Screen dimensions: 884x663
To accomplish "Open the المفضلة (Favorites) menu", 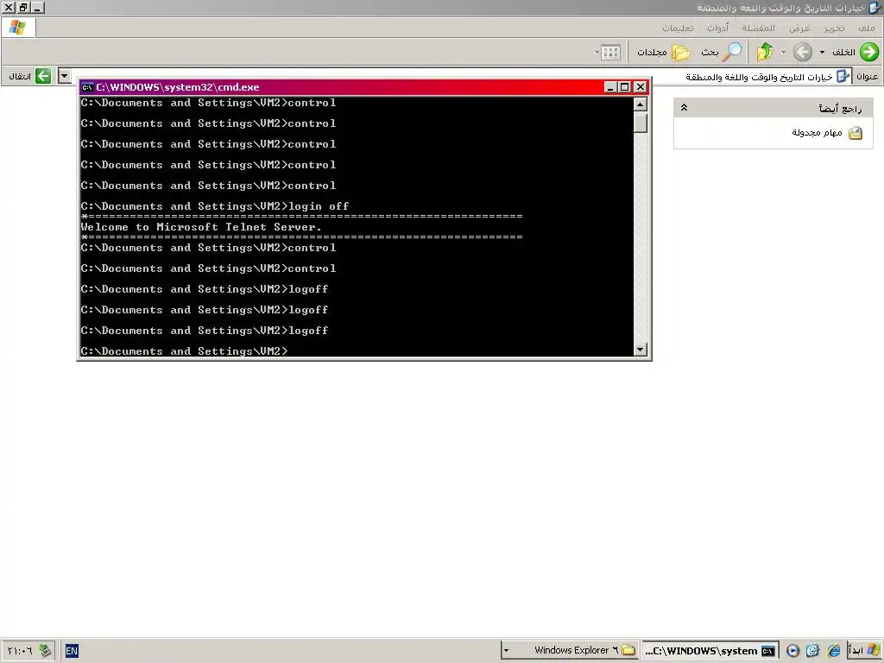I will 758,28.
